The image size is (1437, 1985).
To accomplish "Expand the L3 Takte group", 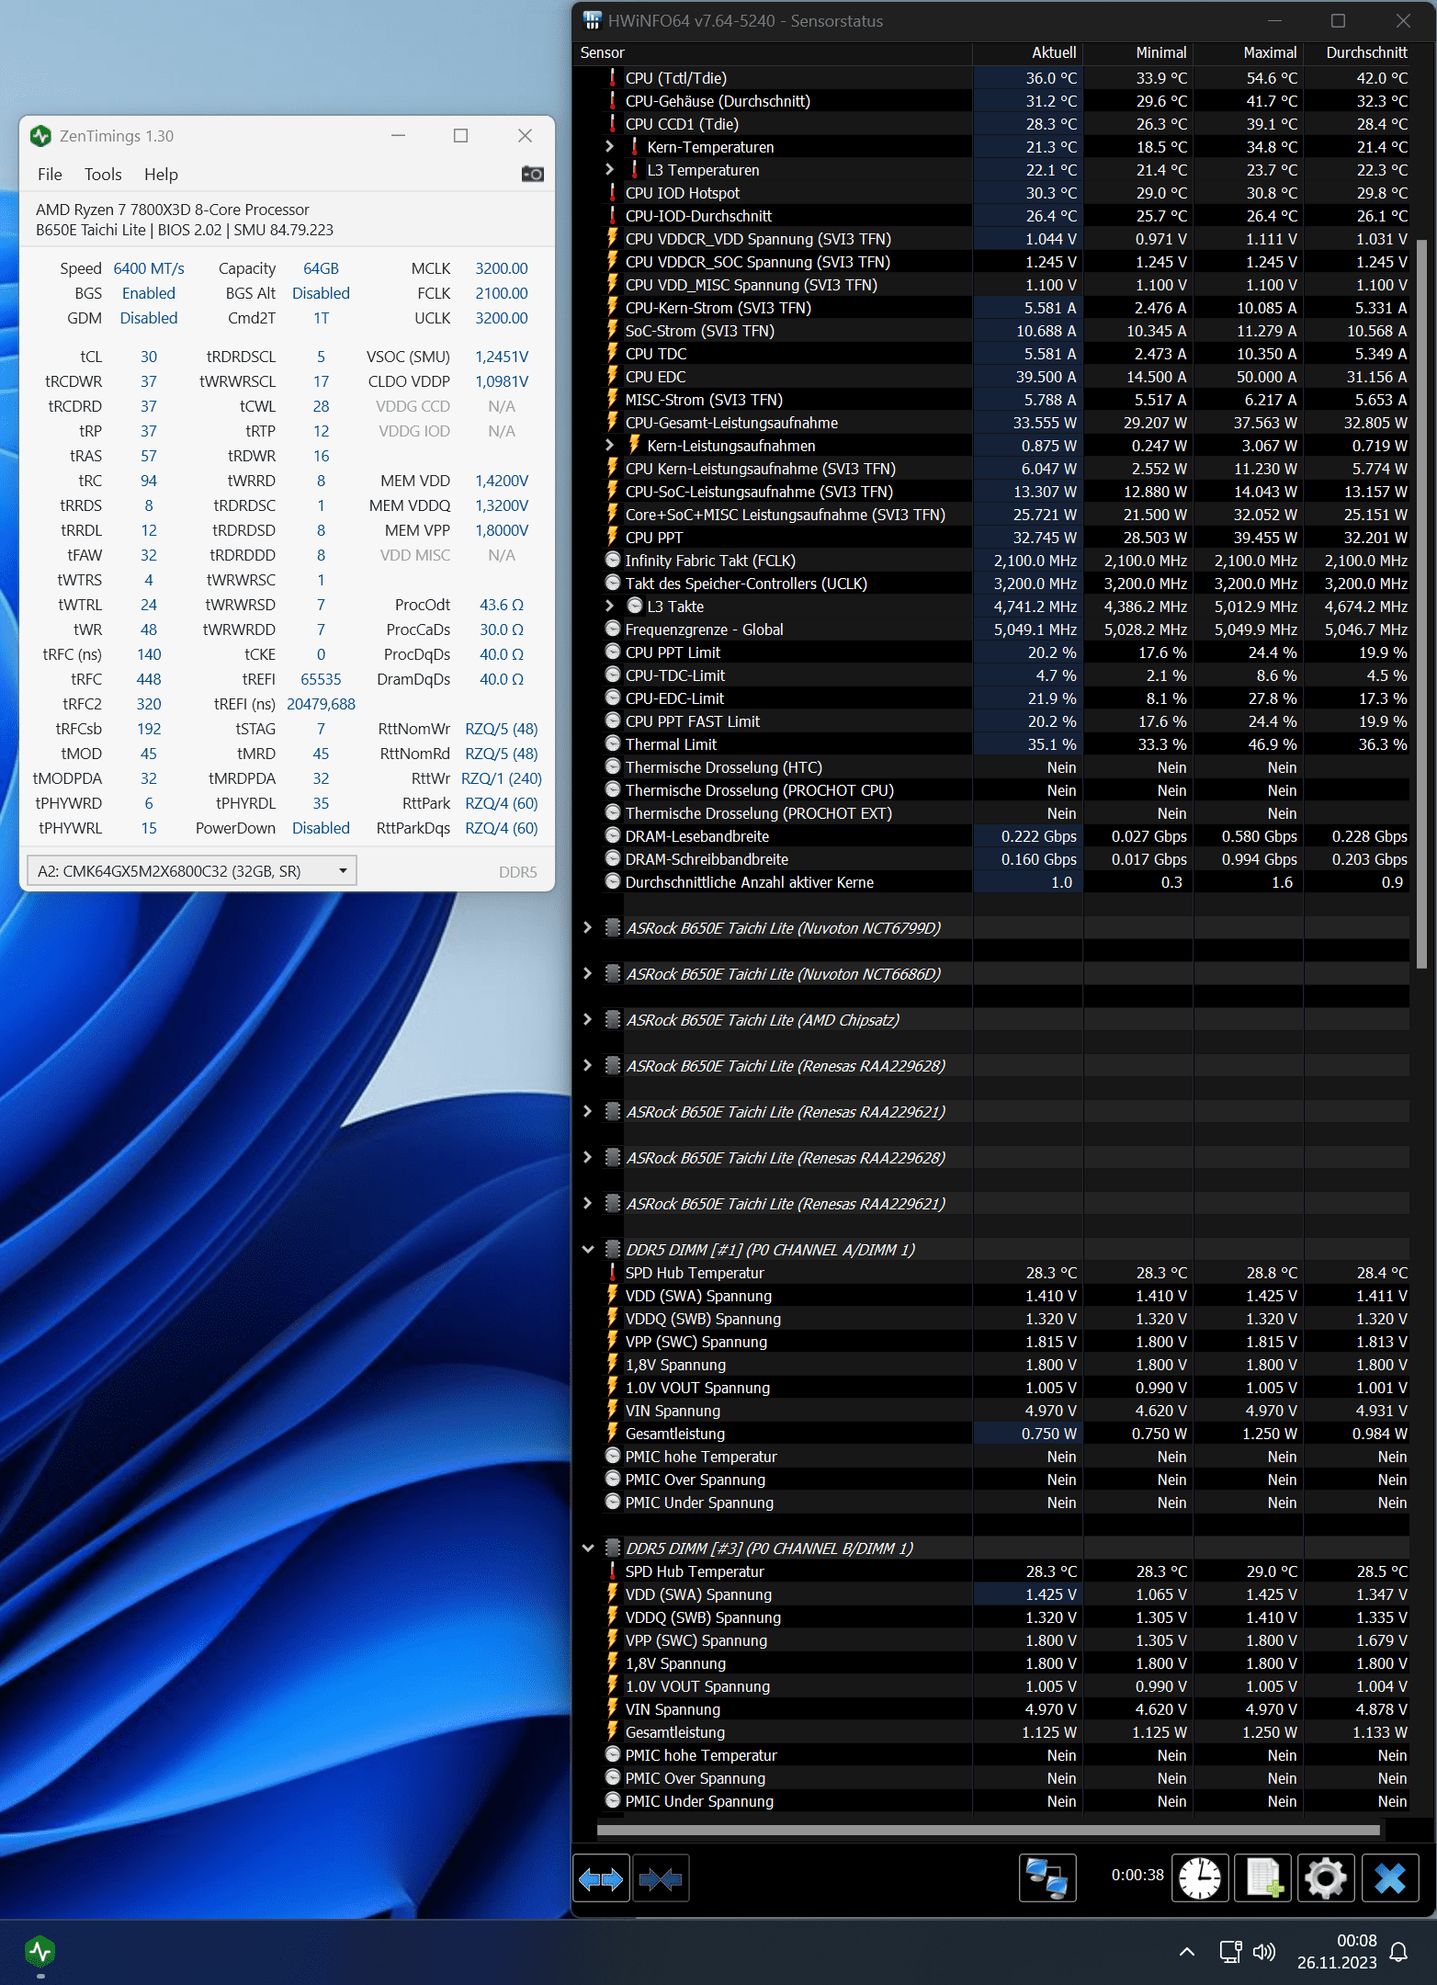I will pos(609,606).
